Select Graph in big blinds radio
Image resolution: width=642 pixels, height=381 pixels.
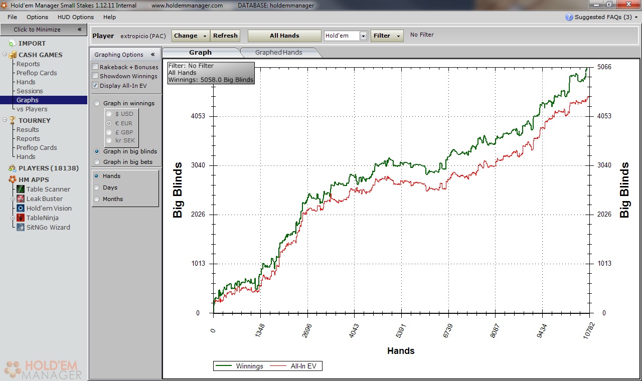tap(97, 151)
